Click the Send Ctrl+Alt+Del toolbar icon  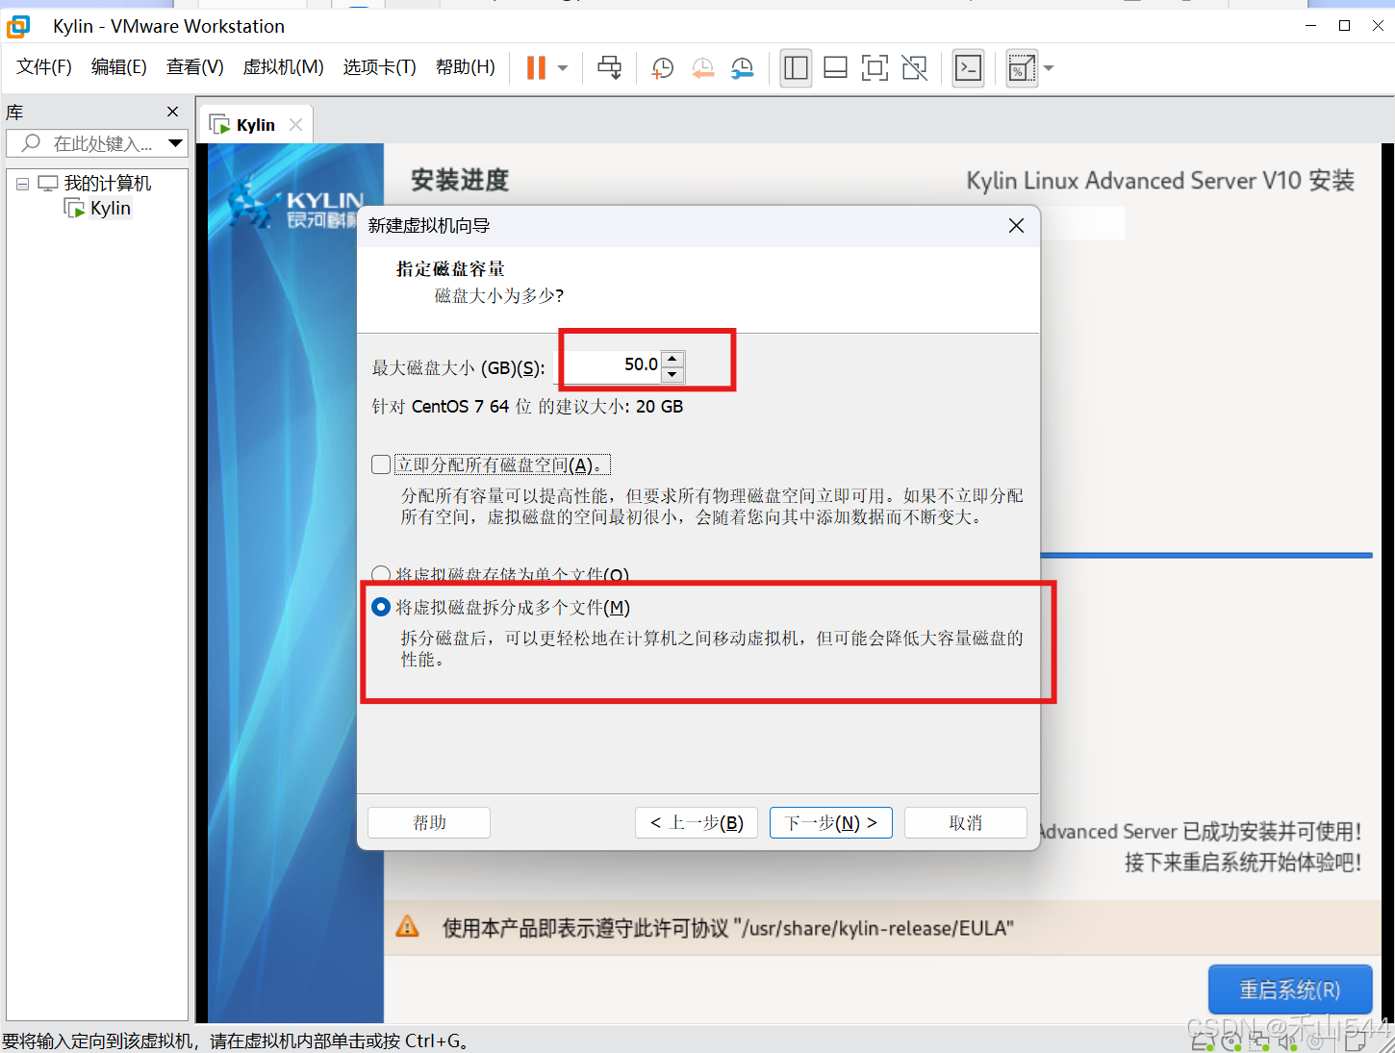pyautogui.click(x=610, y=67)
